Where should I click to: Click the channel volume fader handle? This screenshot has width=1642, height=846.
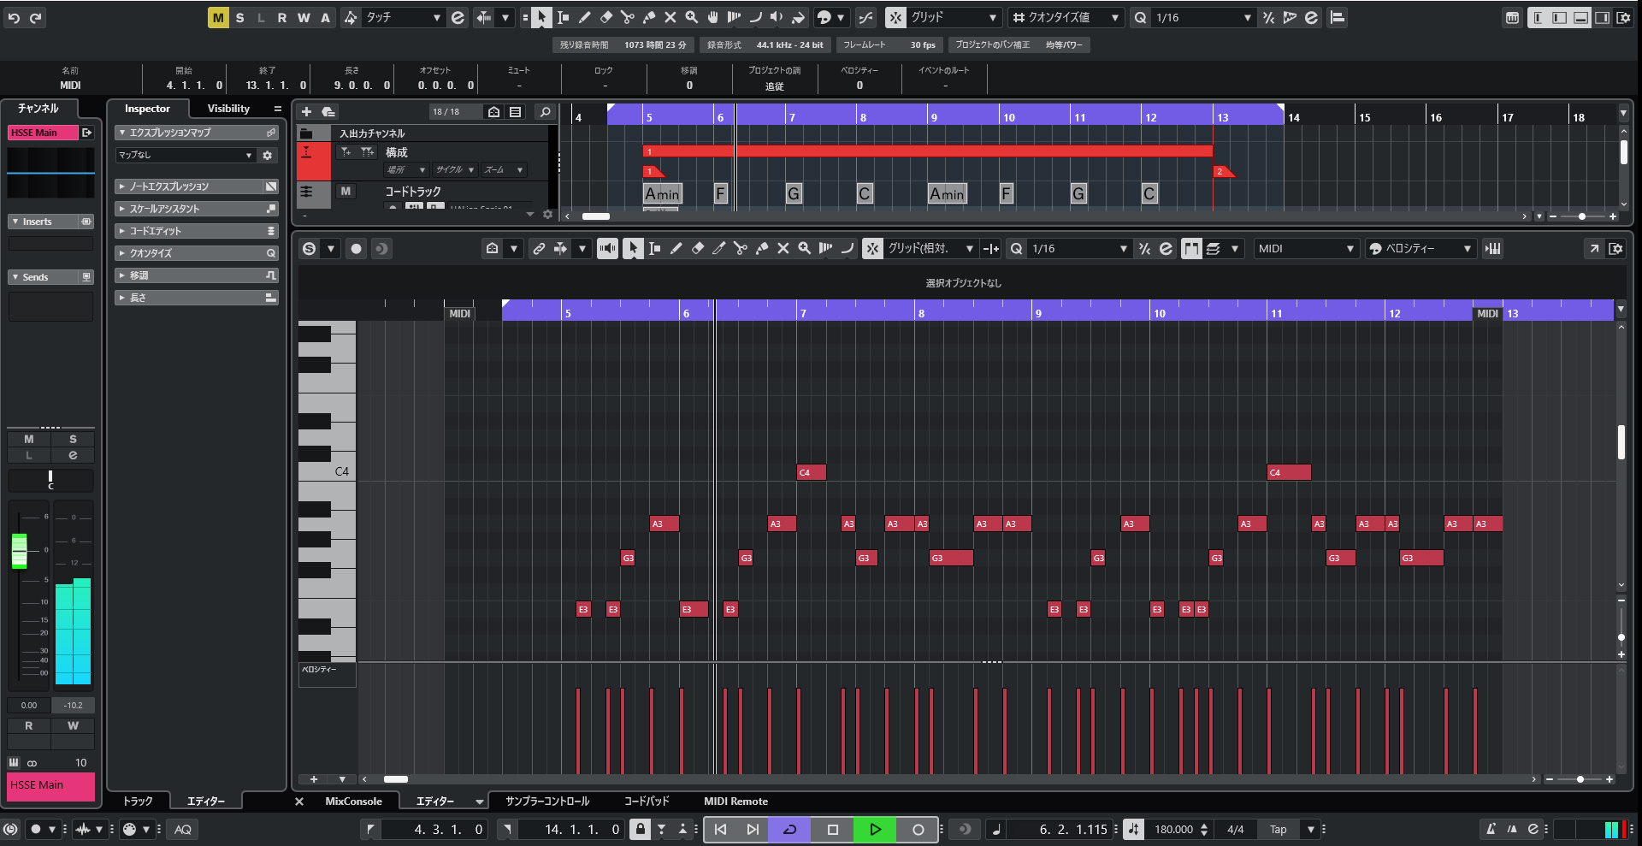19,551
